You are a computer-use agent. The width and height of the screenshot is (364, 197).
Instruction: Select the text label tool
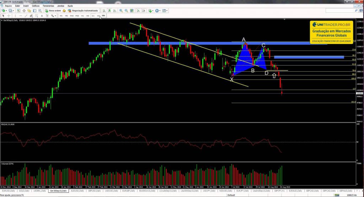(x=47, y=16)
